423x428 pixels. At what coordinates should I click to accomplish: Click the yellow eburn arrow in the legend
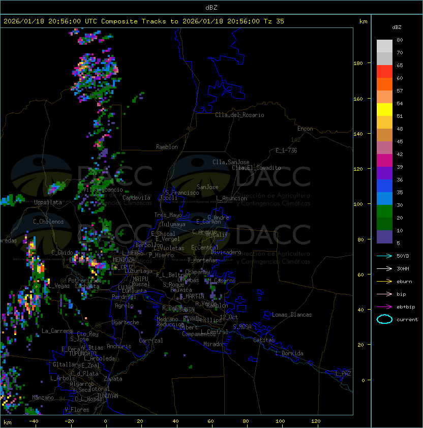pos(384,282)
